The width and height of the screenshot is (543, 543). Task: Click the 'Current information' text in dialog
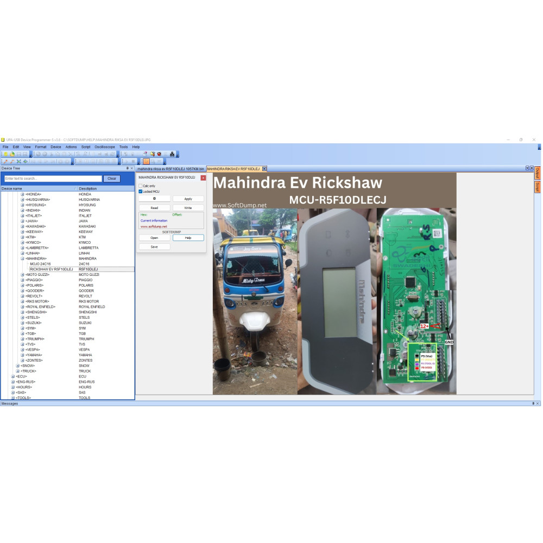[x=154, y=220]
